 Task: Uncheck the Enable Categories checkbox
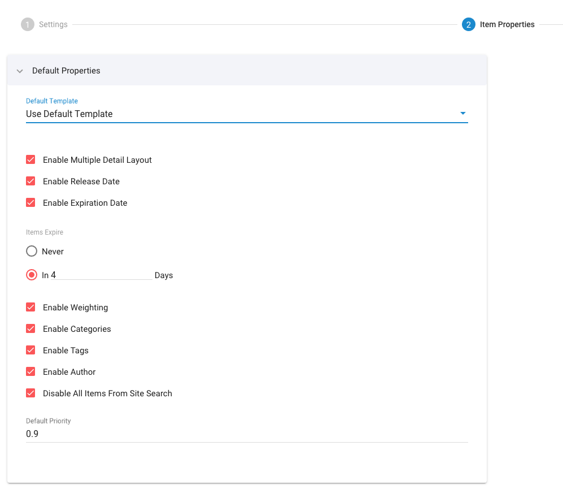(30, 328)
